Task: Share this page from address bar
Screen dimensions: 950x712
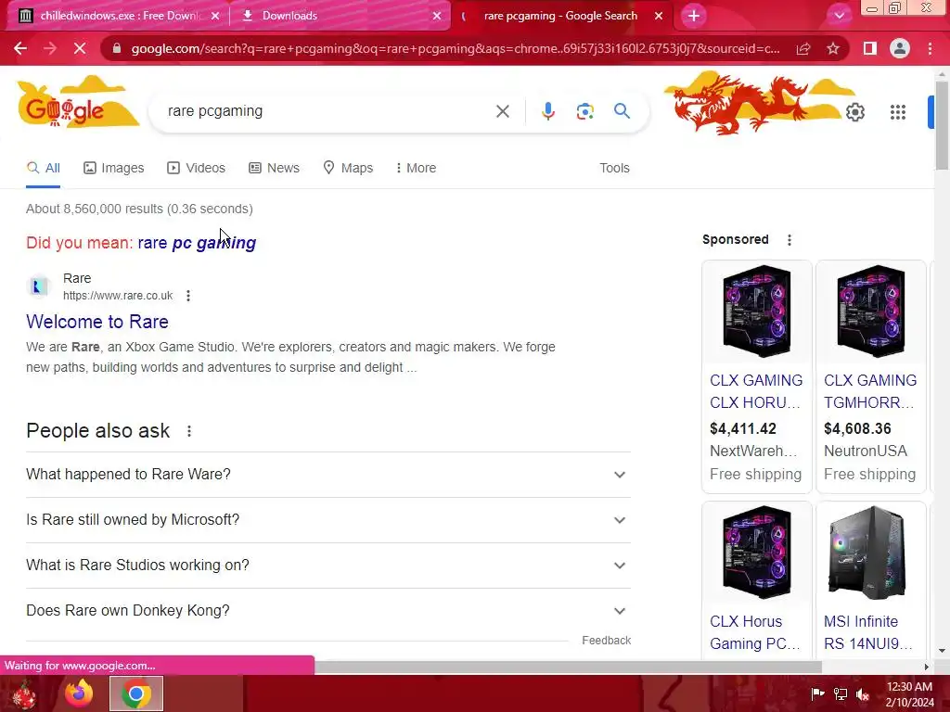Action: 803,48
